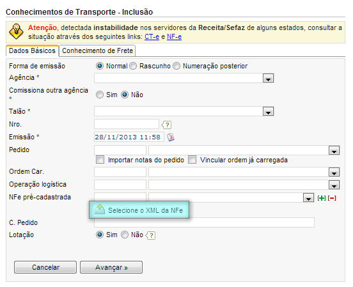Open the calendar icon beside Emissão
353x287 pixels.
[170, 137]
